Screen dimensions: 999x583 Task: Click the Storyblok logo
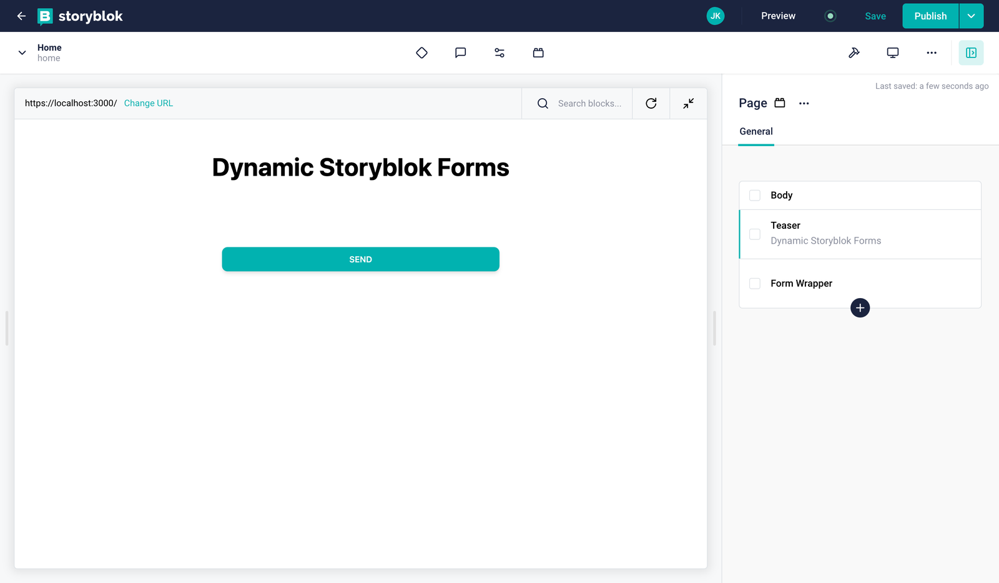coord(80,16)
